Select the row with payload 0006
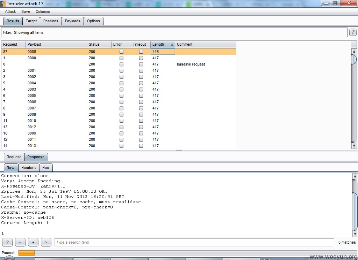358x260 pixels. click(119, 102)
